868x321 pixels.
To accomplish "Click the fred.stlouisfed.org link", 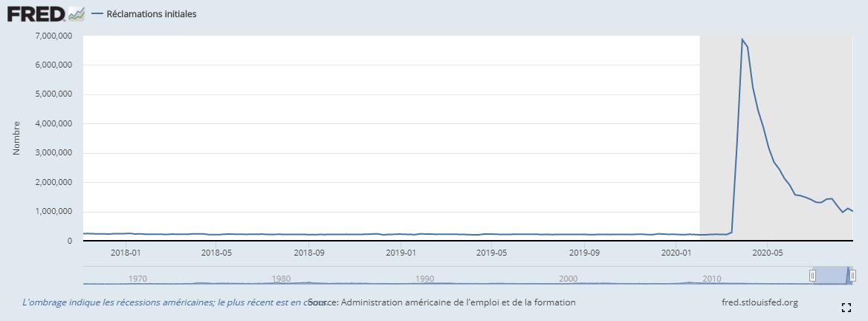I will click(x=759, y=302).
